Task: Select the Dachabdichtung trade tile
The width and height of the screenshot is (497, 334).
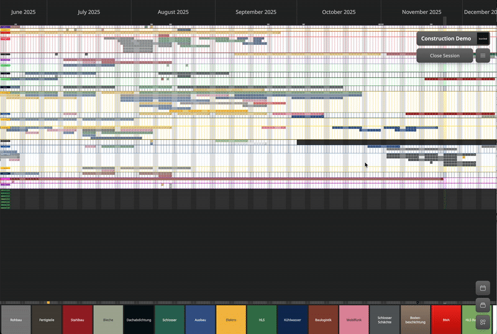Action: 139,319
